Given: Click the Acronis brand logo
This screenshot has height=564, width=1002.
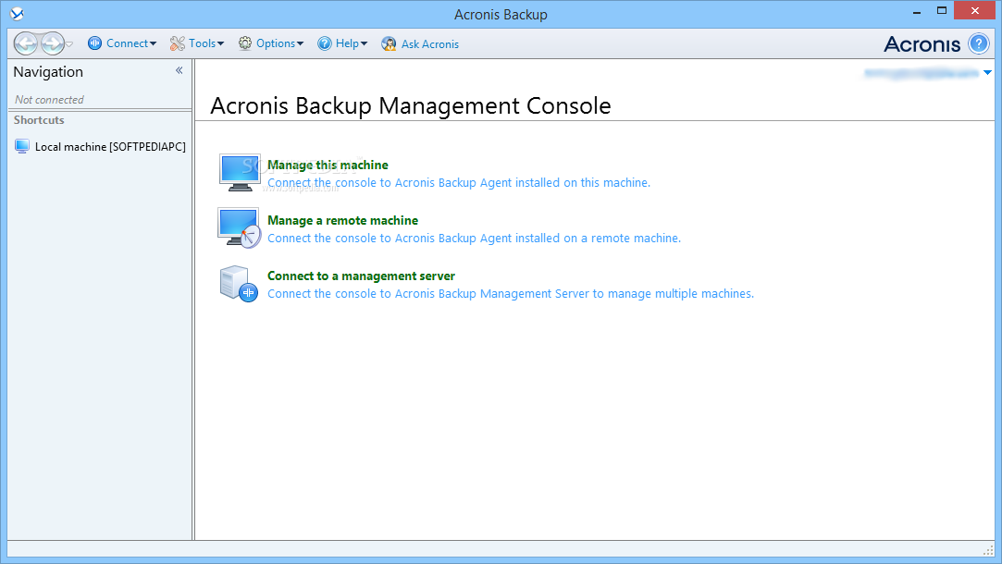Looking at the screenshot, I should click(x=922, y=44).
